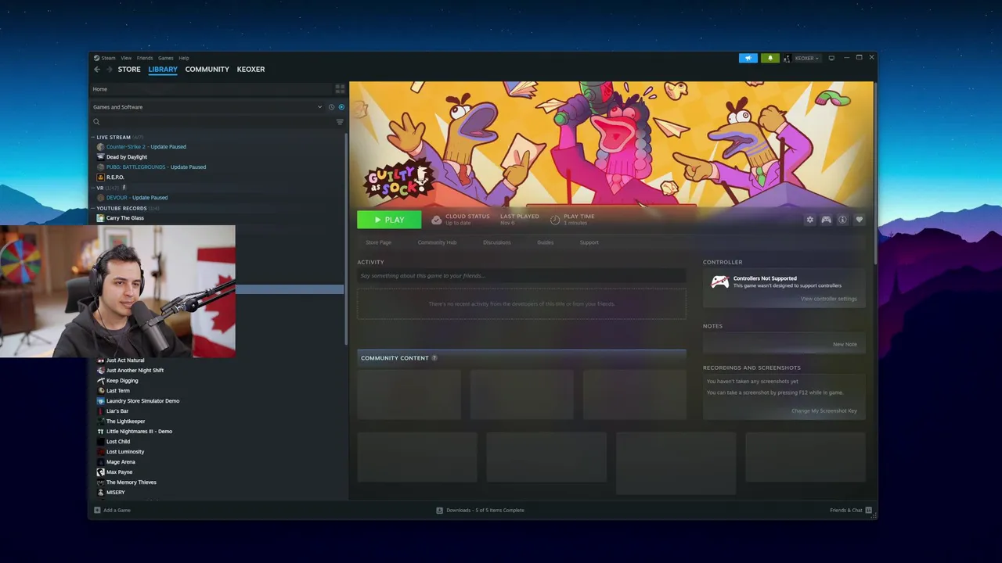Open the Steam menu

[108, 58]
